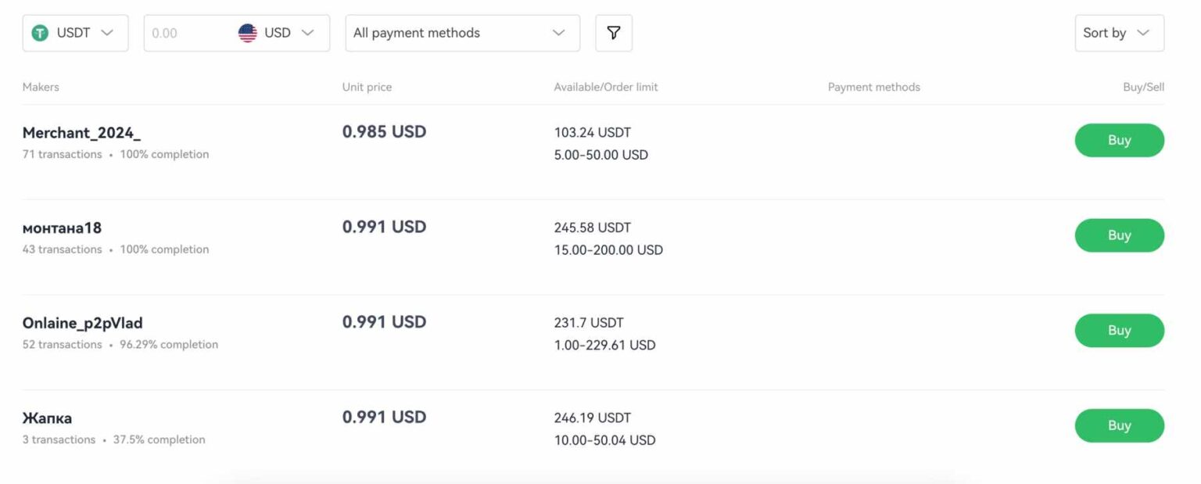
Task: Open the All payment methods dropdown
Action: pyautogui.click(x=461, y=33)
